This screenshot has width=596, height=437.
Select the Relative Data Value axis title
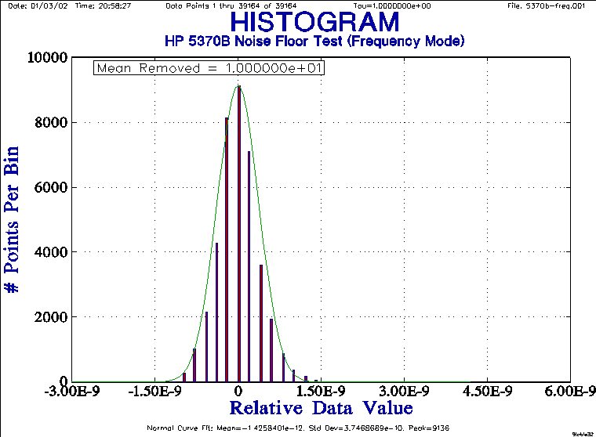tap(322, 408)
